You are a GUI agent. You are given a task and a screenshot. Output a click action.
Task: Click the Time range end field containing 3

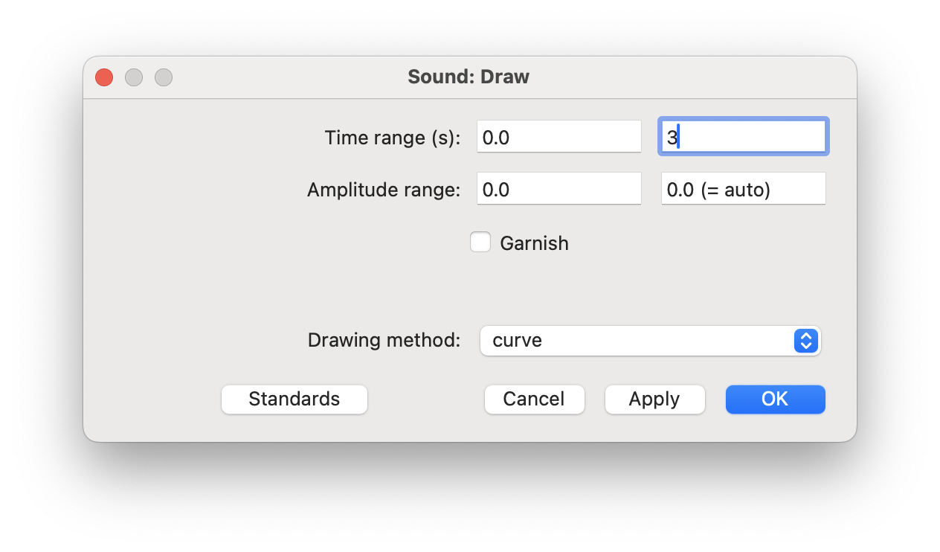(x=743, y=137)
